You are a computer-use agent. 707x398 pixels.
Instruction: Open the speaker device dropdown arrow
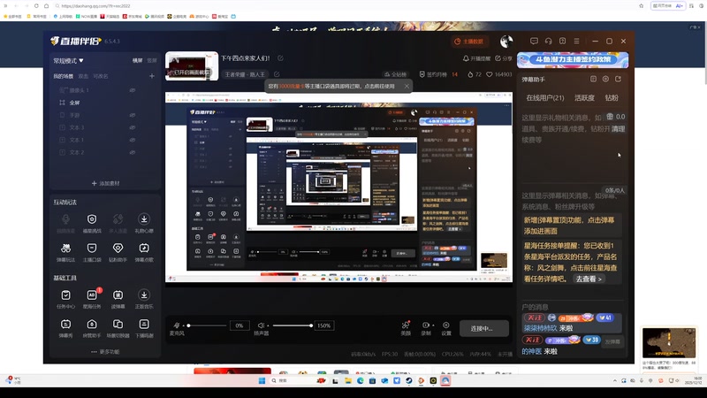268,325
